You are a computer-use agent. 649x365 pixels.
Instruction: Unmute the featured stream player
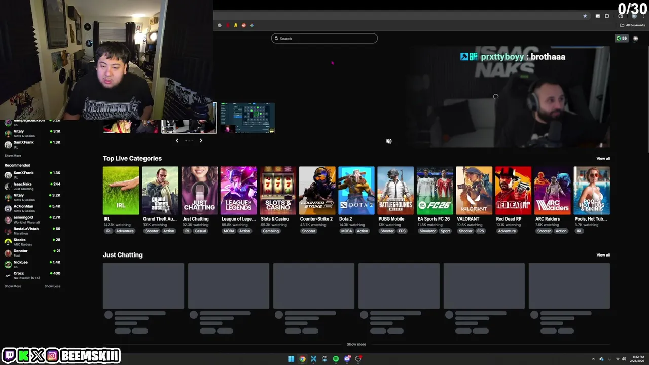pyautogui.click(x=389, y=141)
